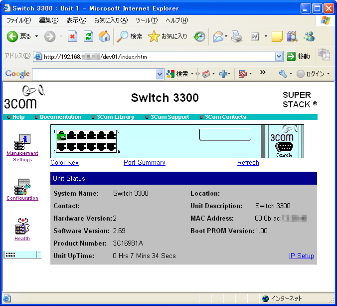Click Google toolbar search button
The image size is (337, 306).
coord(177,74)
